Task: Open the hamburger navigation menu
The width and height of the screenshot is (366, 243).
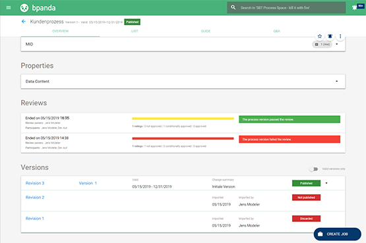Action: coord(9,8)
